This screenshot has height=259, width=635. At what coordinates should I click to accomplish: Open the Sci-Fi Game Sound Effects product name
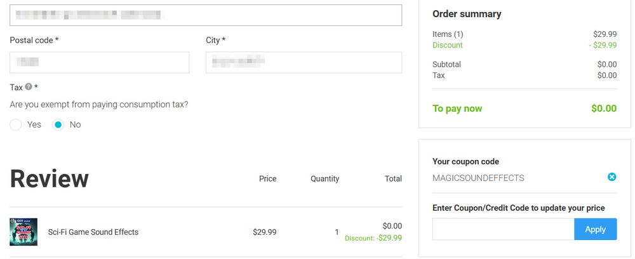(x=93, y=232)
